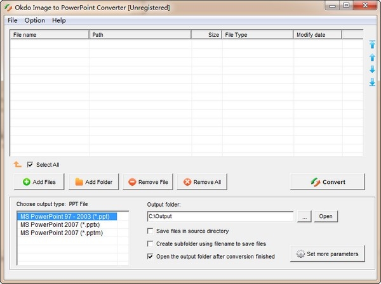Move selected file to top of list
381x284 pixels.
pyautogui.click(x=372, y=44)
